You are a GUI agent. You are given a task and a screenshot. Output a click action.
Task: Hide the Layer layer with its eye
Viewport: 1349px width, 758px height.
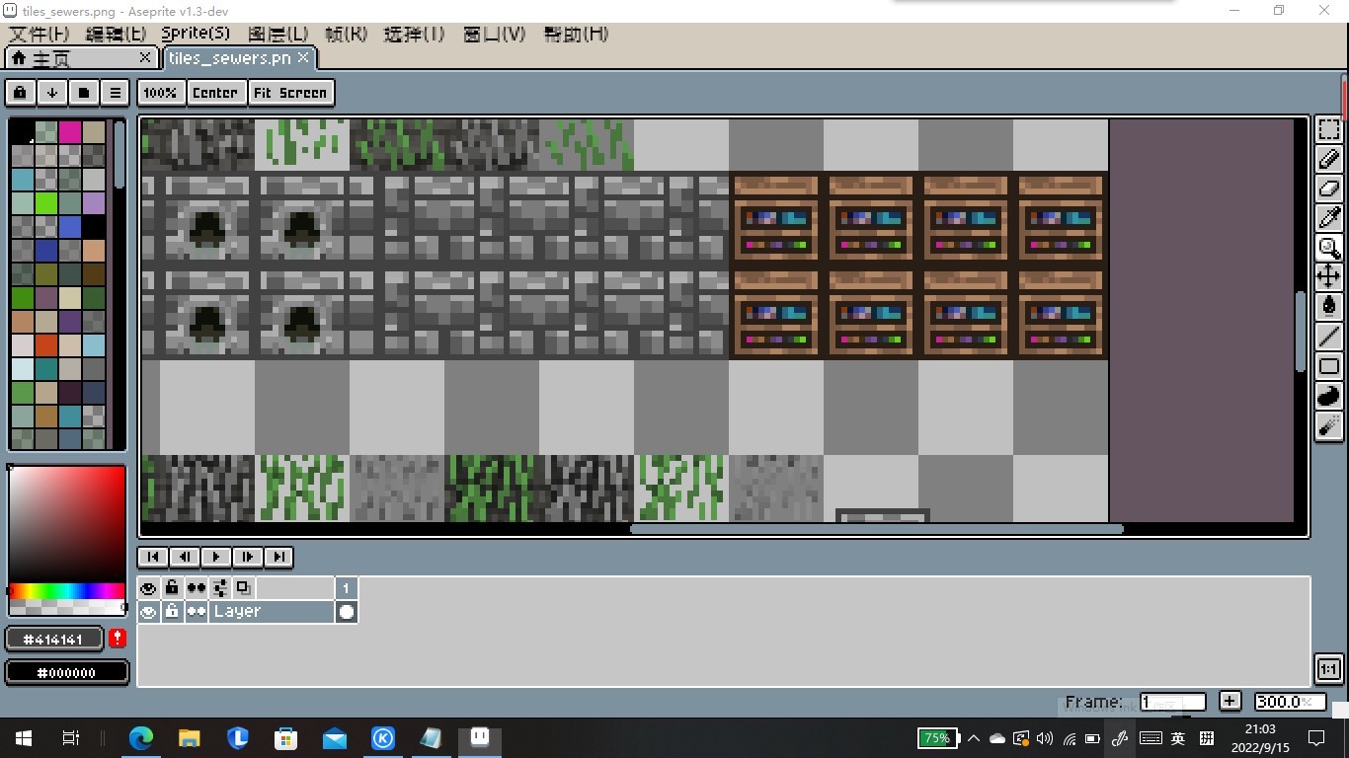click(x=148, y=612)
